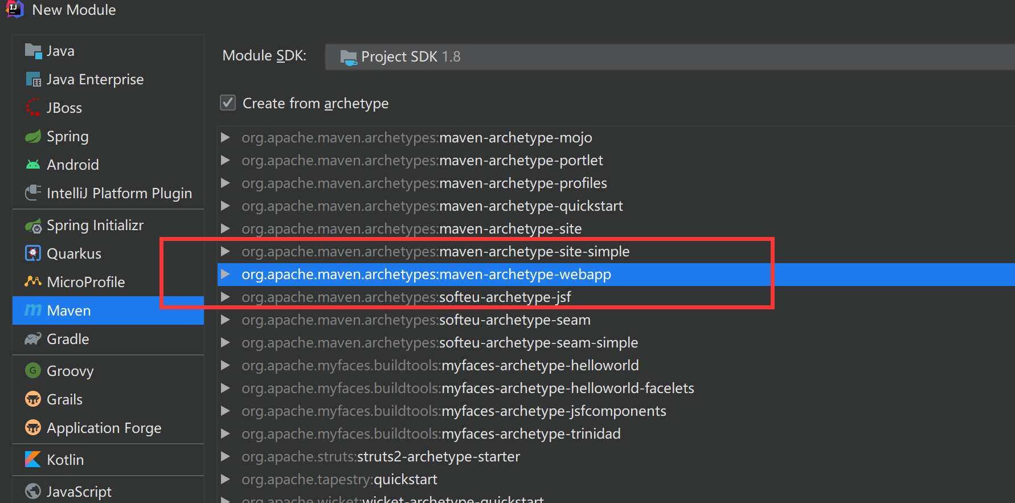Expand myfaces-archetype-jsfcomponents node arrow

(226, 411)
